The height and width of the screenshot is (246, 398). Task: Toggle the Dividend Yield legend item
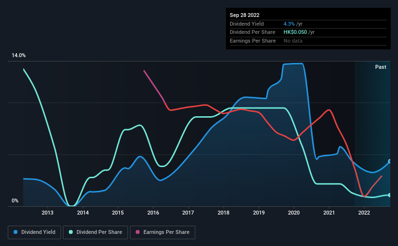click(x=34, y=232)
